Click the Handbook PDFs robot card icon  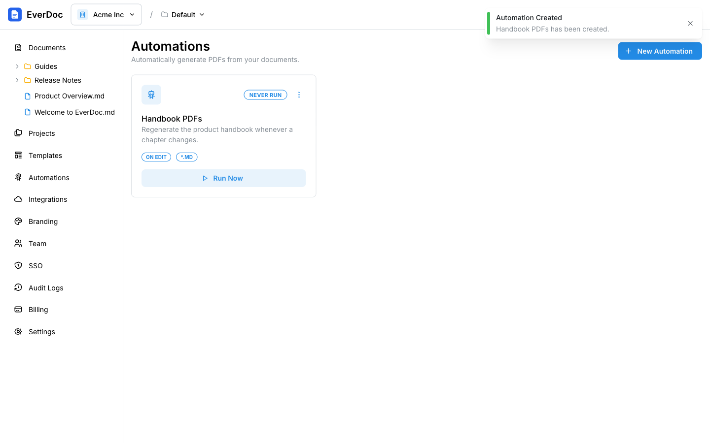[151, 95]
